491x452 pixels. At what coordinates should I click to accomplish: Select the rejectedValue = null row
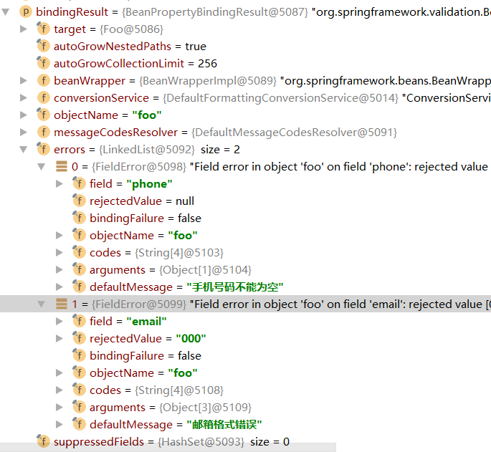(245, 201)
